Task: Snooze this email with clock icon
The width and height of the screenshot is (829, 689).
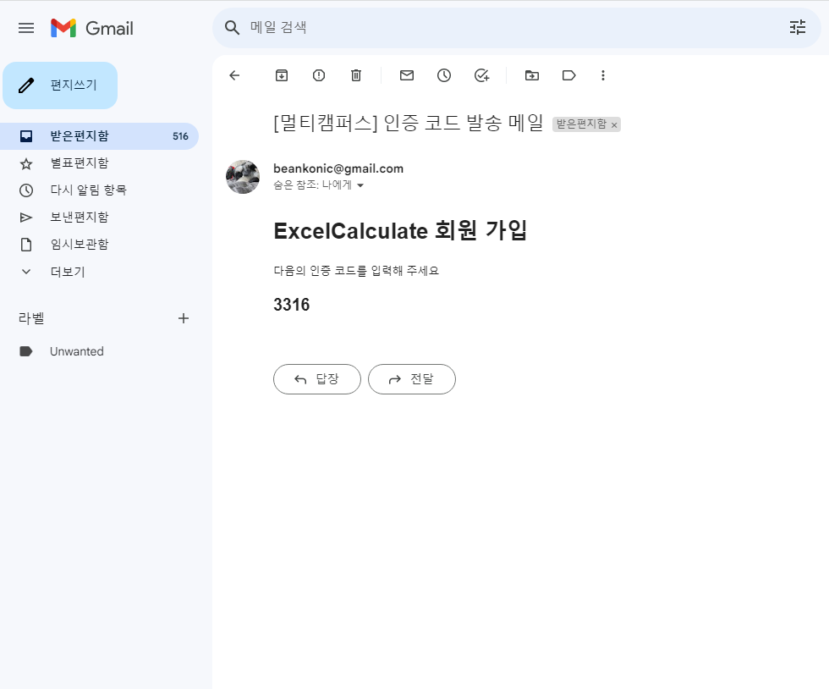Action: 444,75
